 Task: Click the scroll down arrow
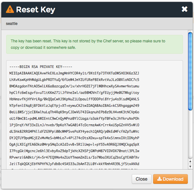click(x=190, y=167)
